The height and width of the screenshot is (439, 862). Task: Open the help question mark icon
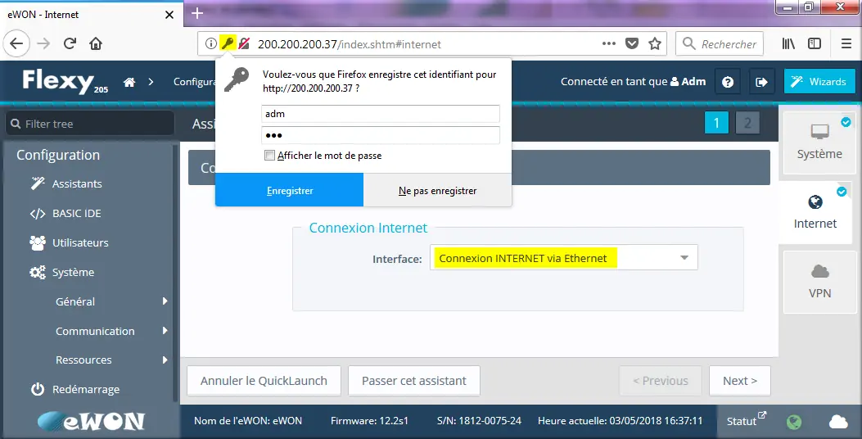coord(727,82)
